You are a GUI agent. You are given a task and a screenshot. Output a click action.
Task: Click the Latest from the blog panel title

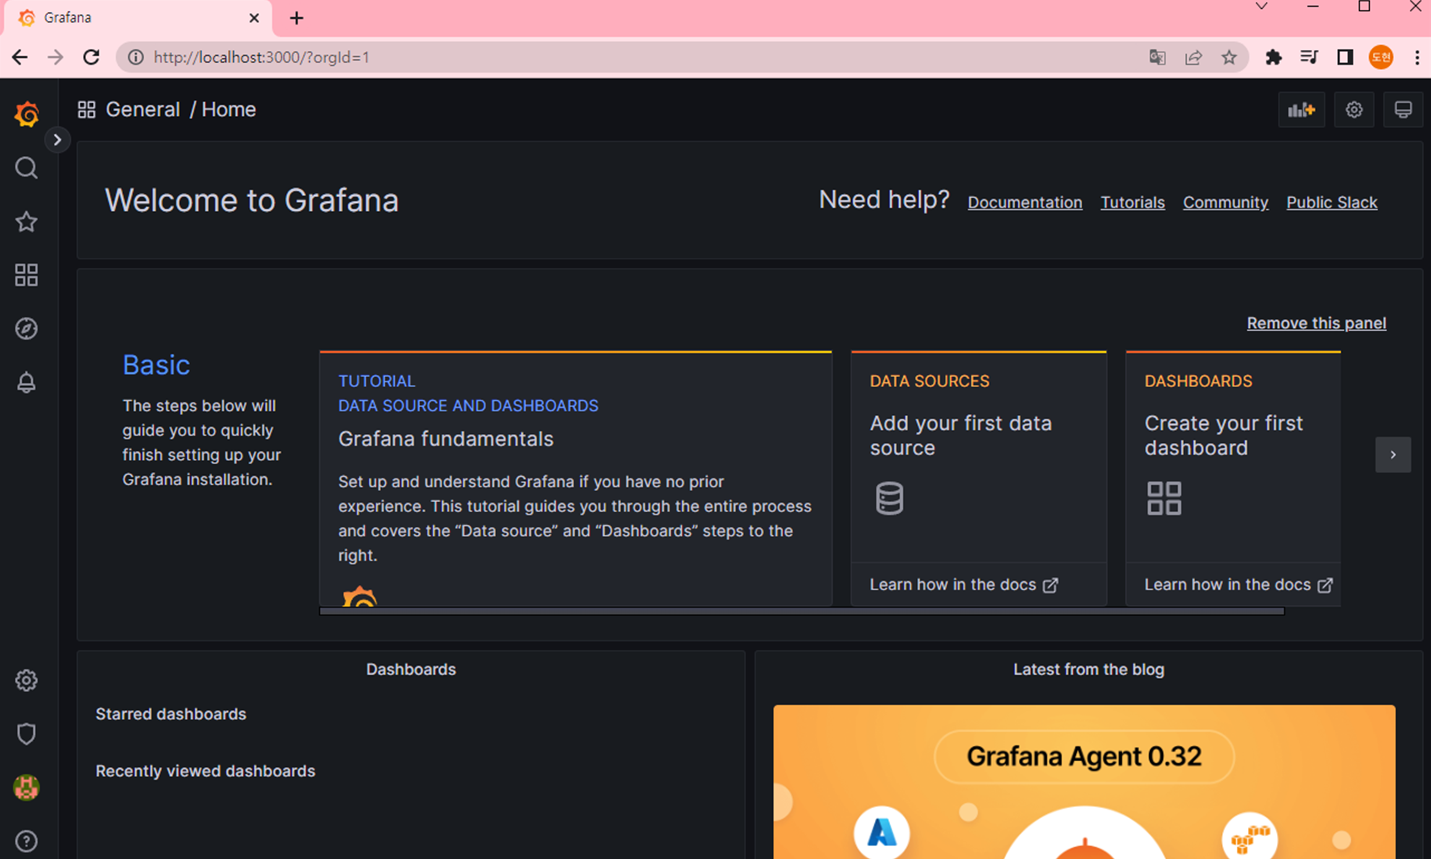1089,669
